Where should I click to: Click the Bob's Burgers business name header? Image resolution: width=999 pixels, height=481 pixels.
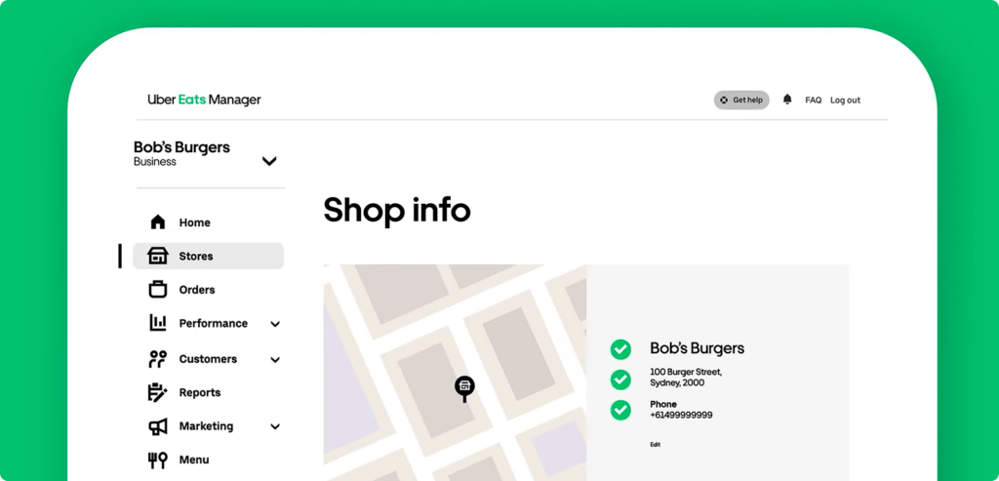(x=181, y=147)
